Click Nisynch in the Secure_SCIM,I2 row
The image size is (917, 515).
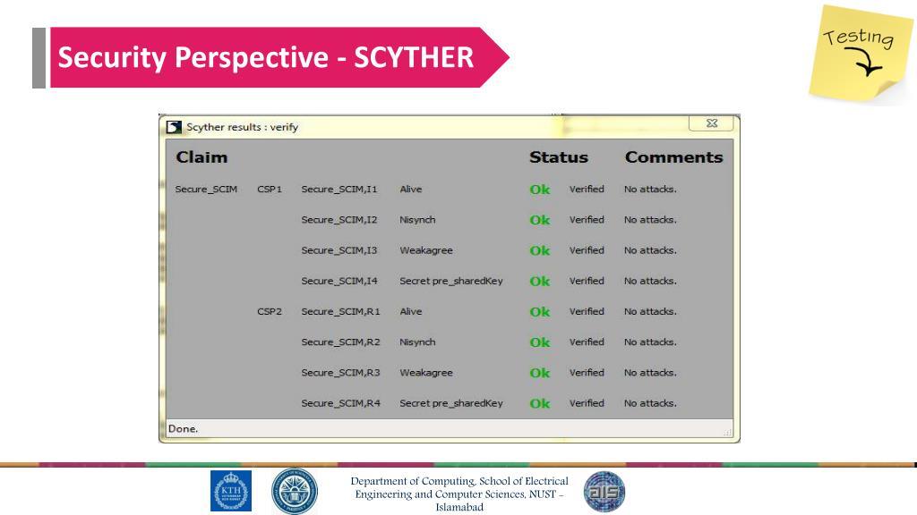pos(417,220)
